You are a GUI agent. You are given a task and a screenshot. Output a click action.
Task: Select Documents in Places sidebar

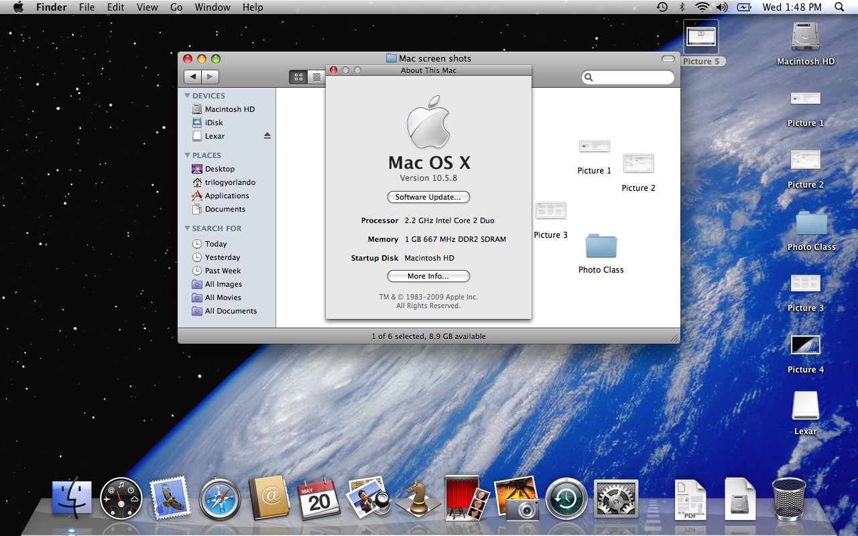tap(227, 209)
